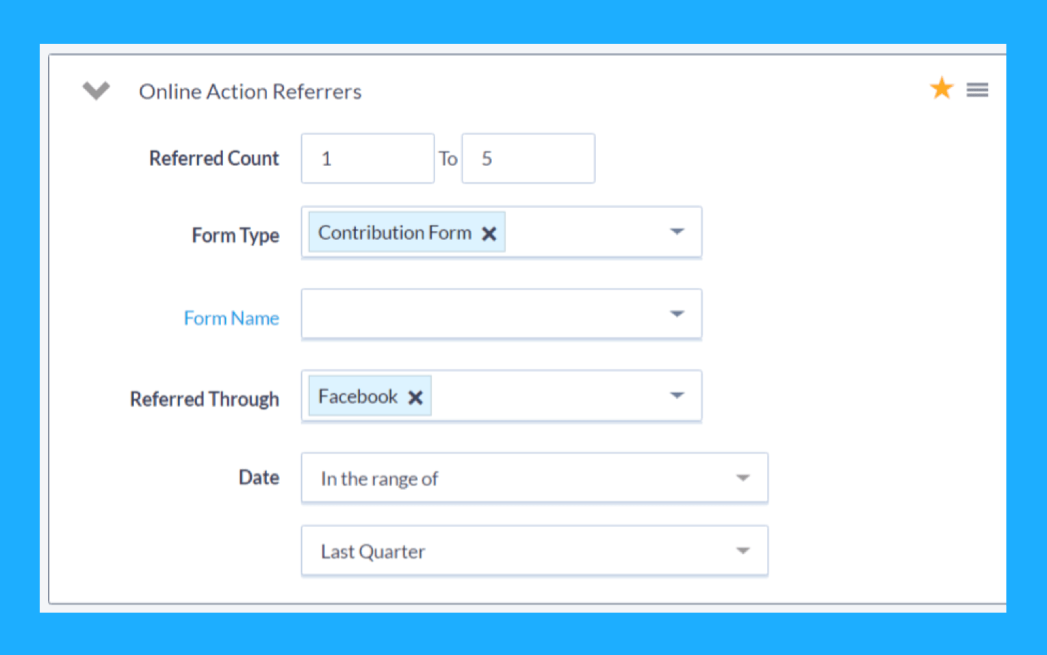Click the blue Form Name link
The width and height of the screenshot is (1047, 655).
[231, 318]
